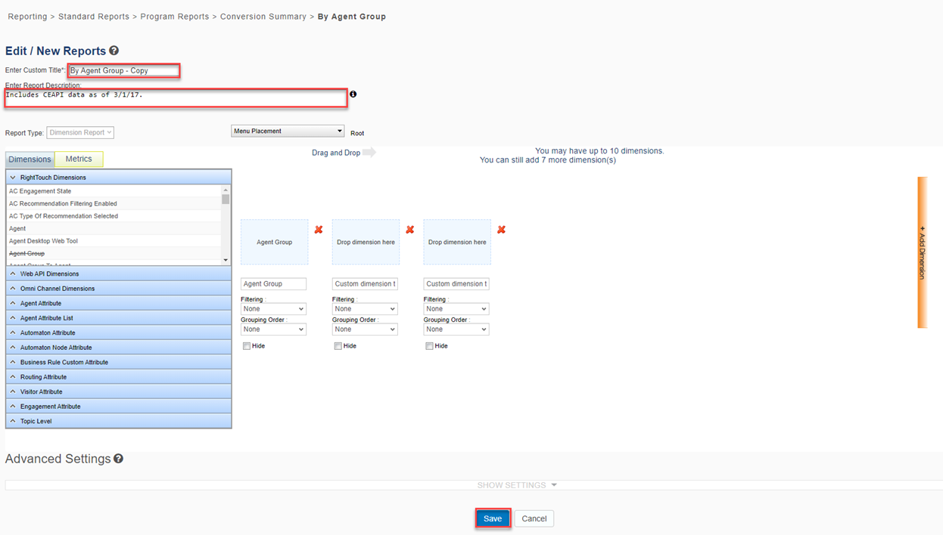The image size is (943, 535).
Task: Click red X beside third dimension drop box
Action: point(501,230)
